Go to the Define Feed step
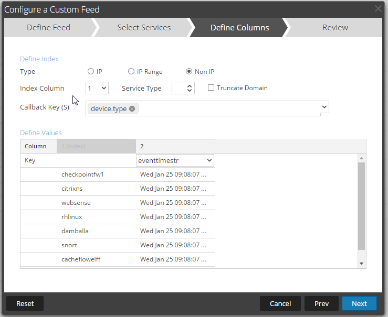Viewport: 388px width, 317px height. click(48, 28)
